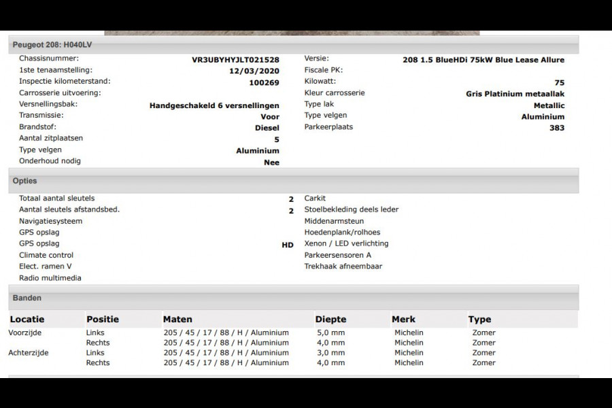Select Handgeschakeld 6 versnellingen gearbox value

click(x=214, y=105)
